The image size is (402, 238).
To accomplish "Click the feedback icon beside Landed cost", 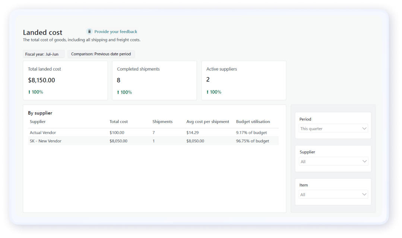I will pos(89,32).
